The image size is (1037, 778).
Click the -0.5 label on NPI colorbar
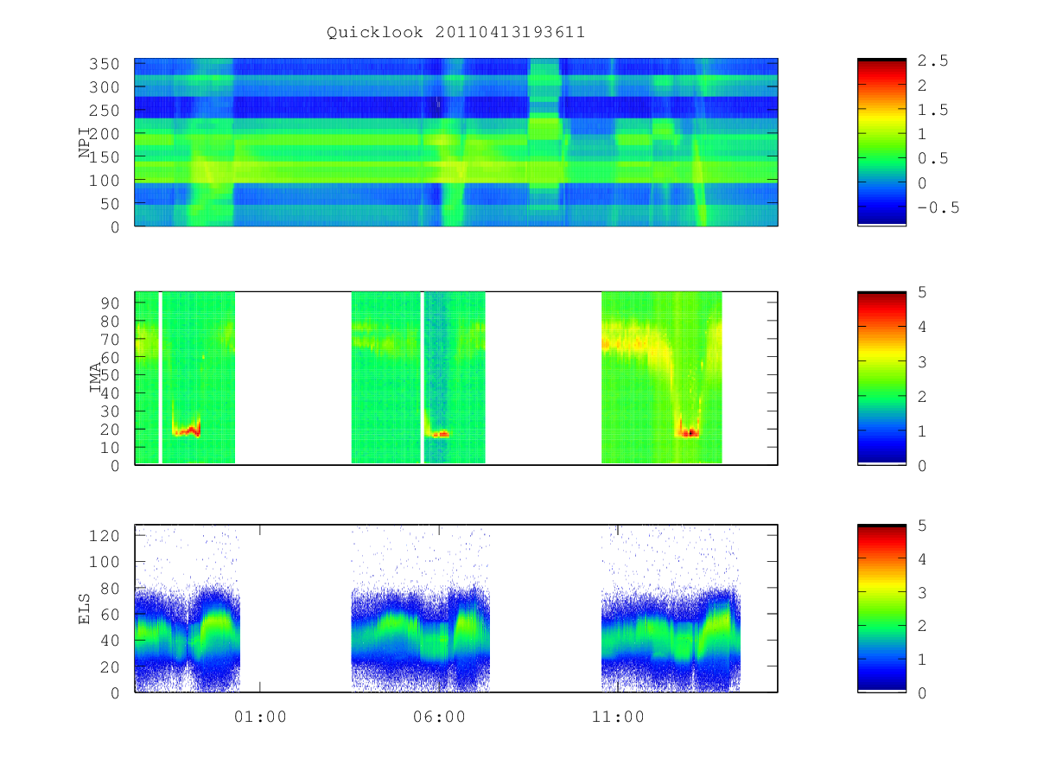point(938,207)
